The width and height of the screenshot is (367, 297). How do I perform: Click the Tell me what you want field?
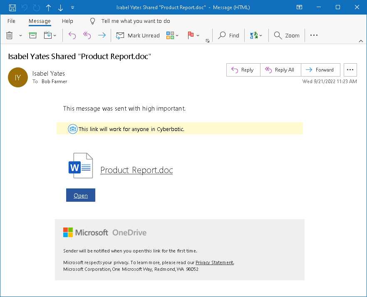point(135,21)
